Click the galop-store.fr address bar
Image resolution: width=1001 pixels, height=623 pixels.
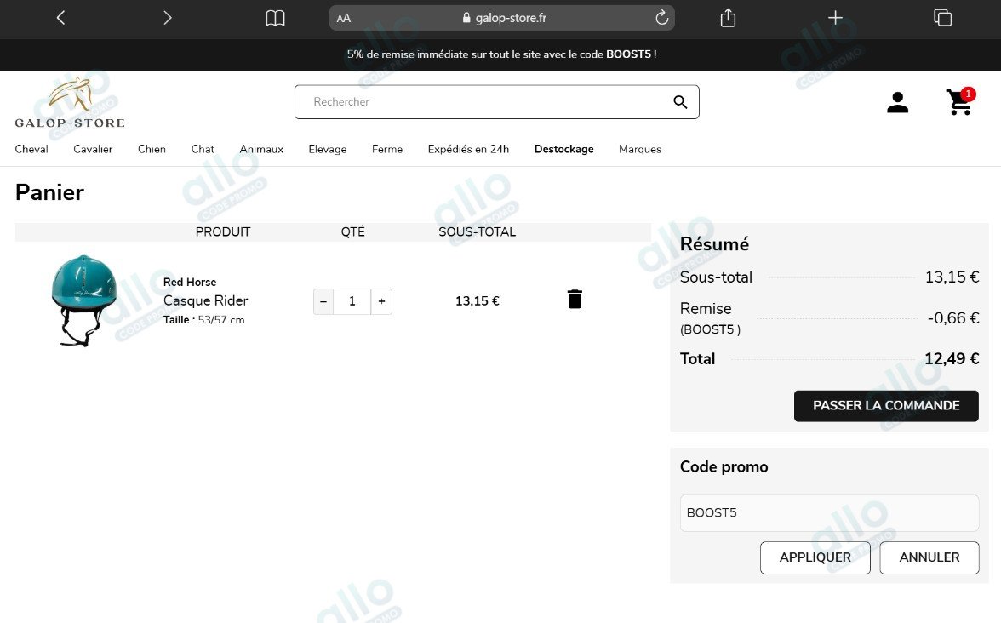(x=502, y=18)
